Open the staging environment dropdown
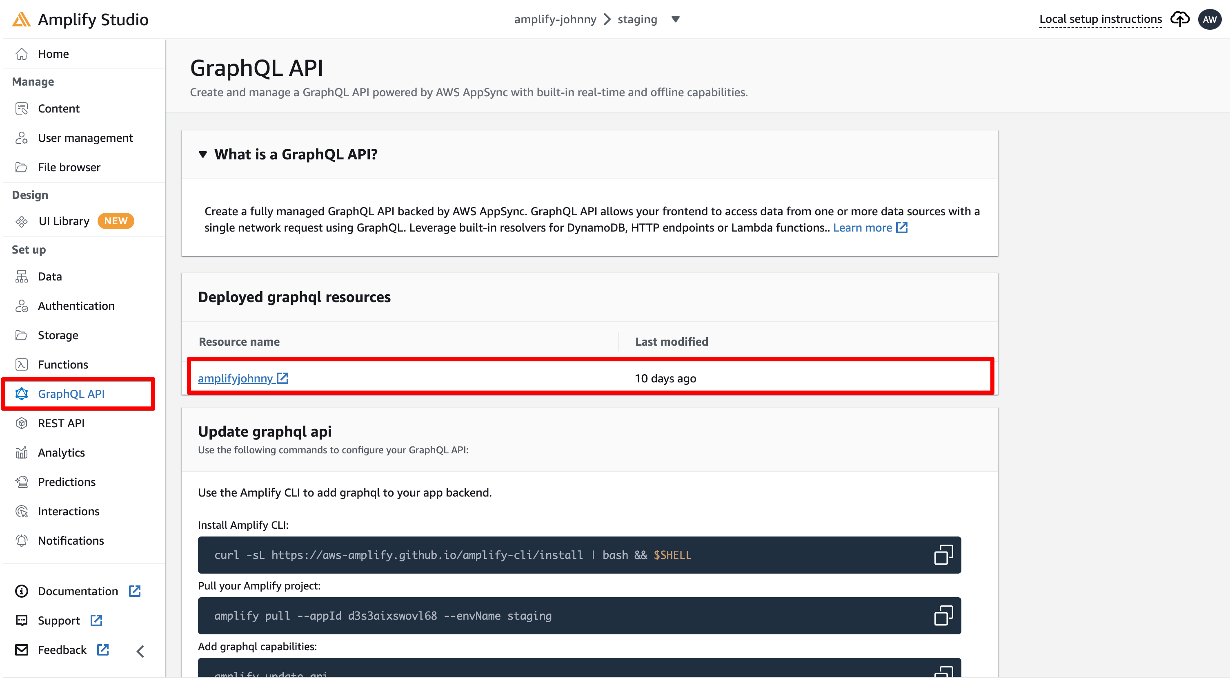The image size is (1230, 680). tap(675, 19)
